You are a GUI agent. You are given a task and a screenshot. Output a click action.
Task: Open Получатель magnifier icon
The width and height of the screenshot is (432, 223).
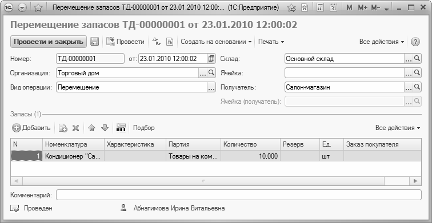[417, 87]
